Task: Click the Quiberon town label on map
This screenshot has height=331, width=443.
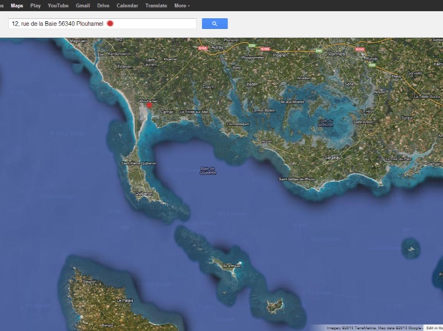Action: [144, 193]
